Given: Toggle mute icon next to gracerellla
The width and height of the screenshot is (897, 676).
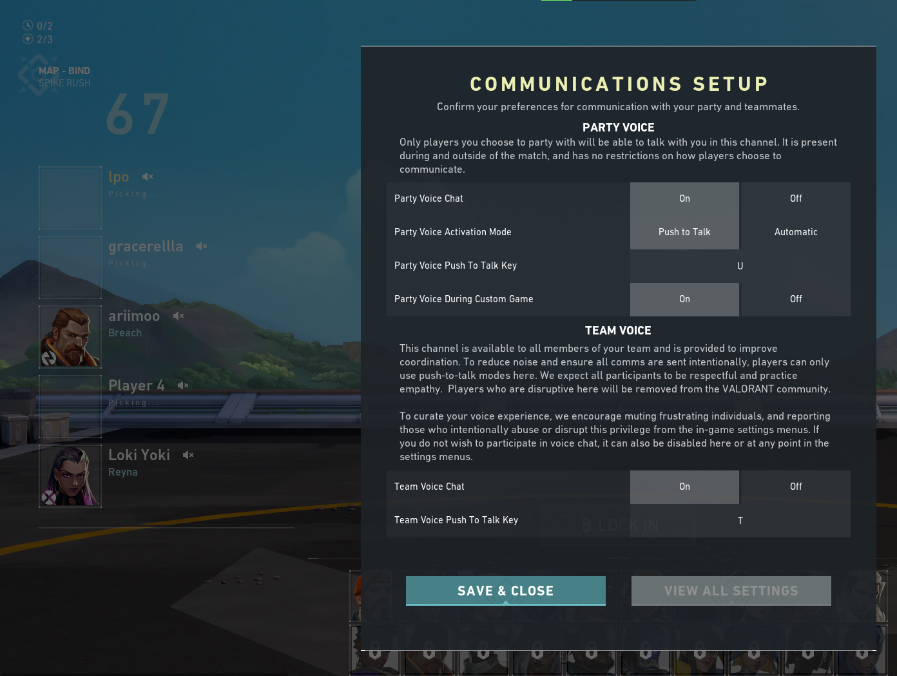Looking at the screenshot, I should click(202, 246).
